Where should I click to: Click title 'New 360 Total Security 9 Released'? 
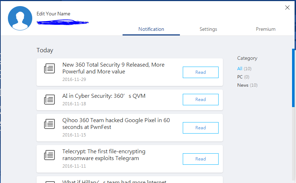[114, 68]
